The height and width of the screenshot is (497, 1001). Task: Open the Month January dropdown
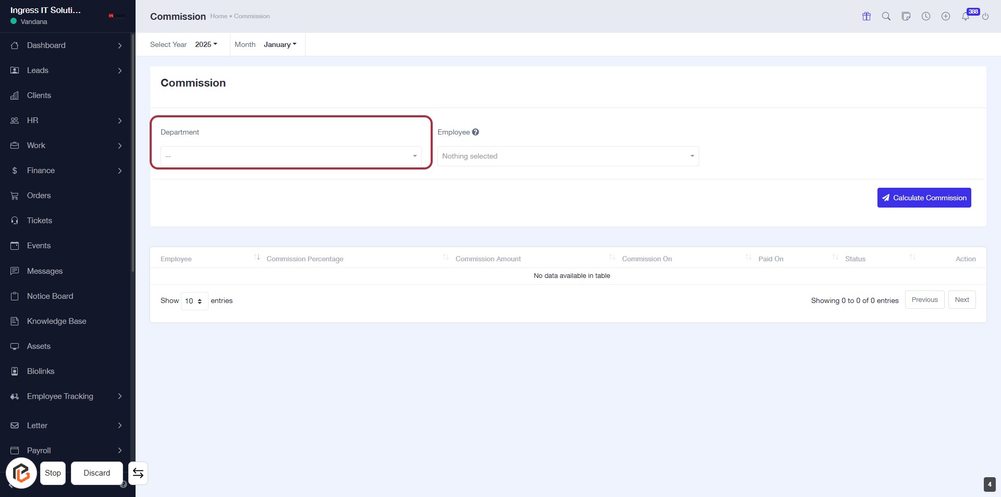(279, 44)
